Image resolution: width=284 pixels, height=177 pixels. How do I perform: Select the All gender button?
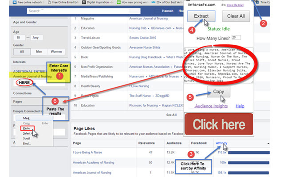pyautogui.click(x=22, y=52)
